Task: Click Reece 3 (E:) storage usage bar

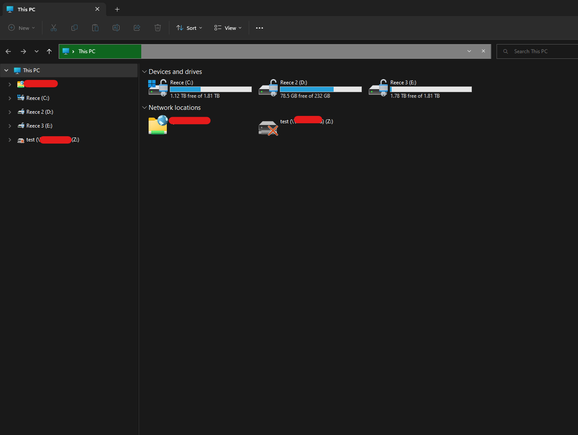Action: [x=431, y=89]
